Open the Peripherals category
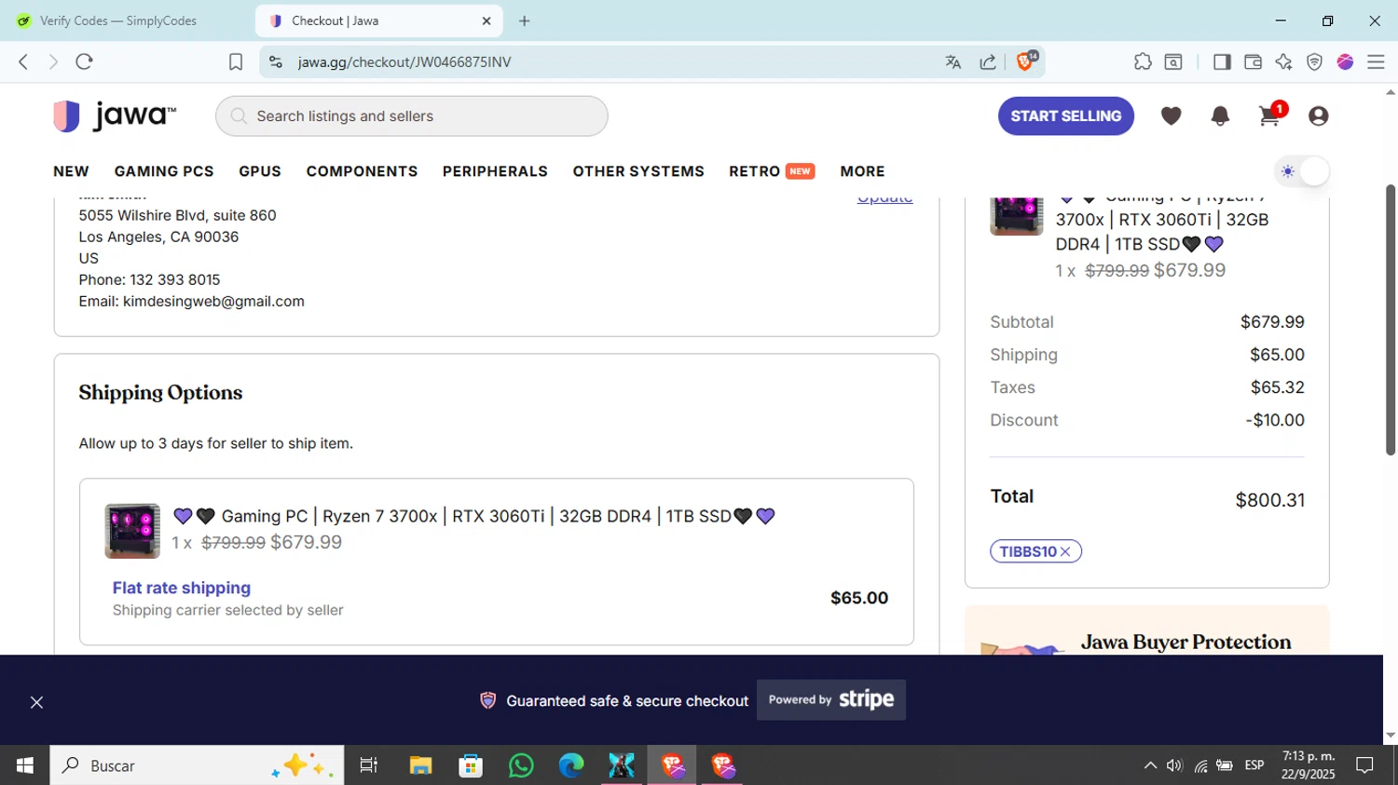 pos(495,171)
